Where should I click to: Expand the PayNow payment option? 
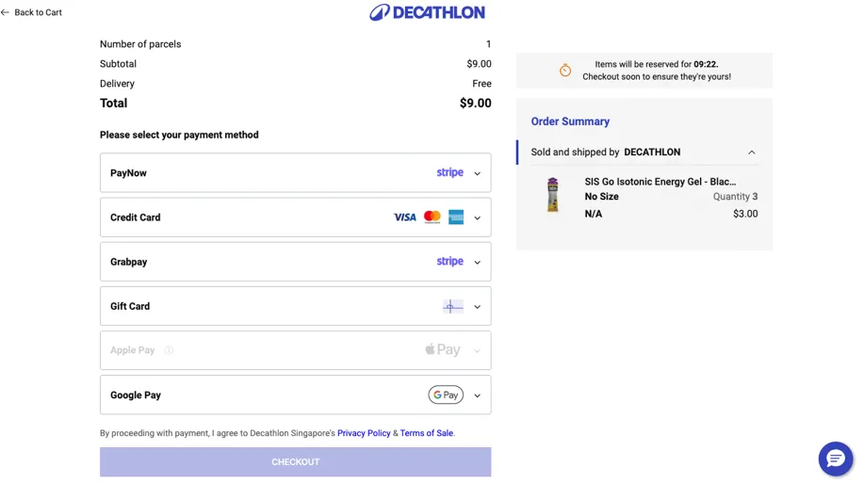477,173
